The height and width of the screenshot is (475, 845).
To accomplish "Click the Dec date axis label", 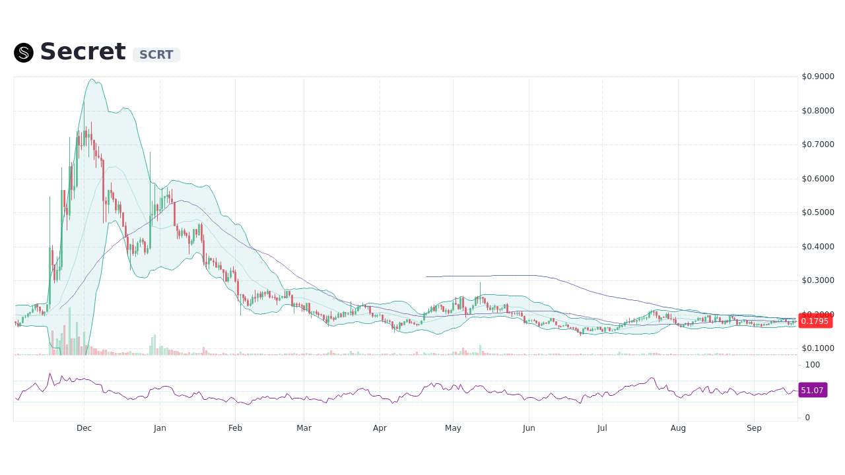I will point(84,428).
